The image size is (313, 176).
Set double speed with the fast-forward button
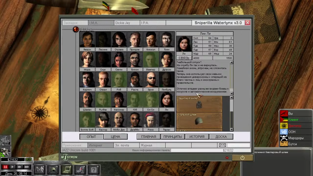[x=20, y=167]
